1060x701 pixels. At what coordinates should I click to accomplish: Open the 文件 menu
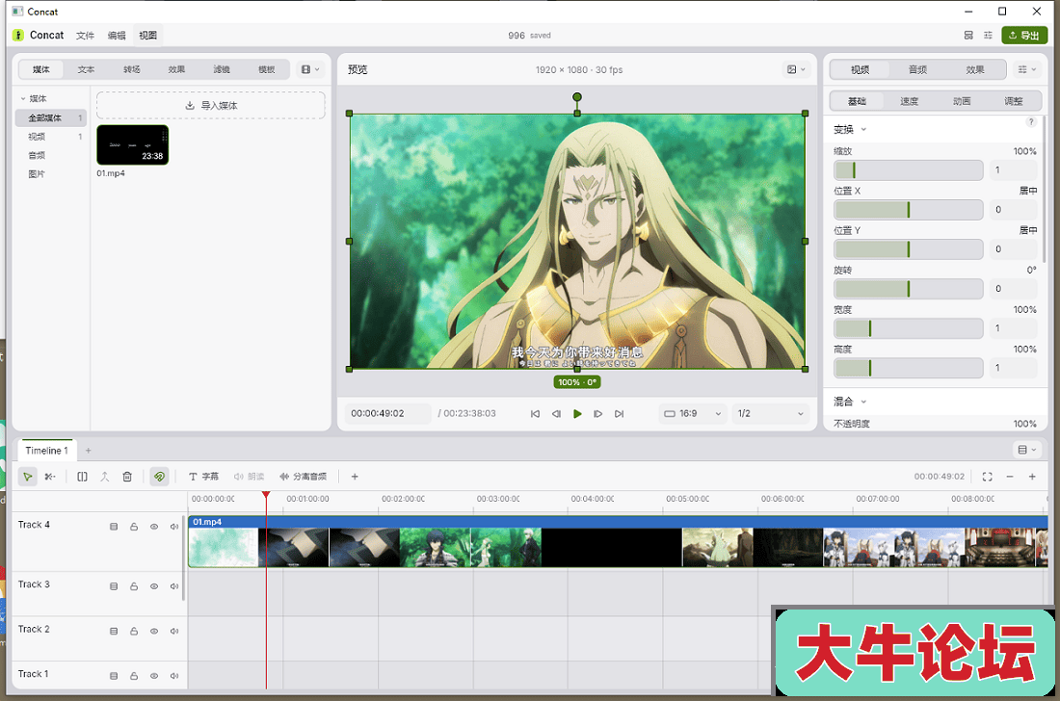(x=85, y=35)
